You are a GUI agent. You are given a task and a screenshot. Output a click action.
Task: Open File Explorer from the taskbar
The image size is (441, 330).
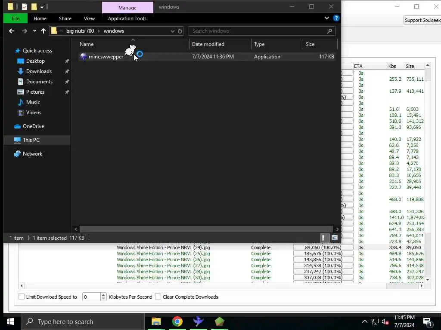tap(156, 321)
